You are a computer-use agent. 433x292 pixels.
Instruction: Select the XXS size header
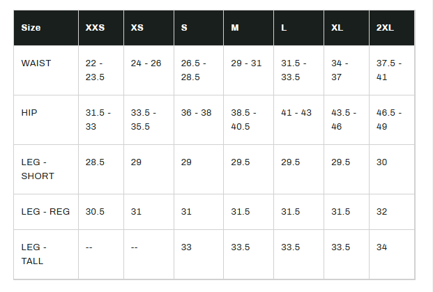coord(95,28)
